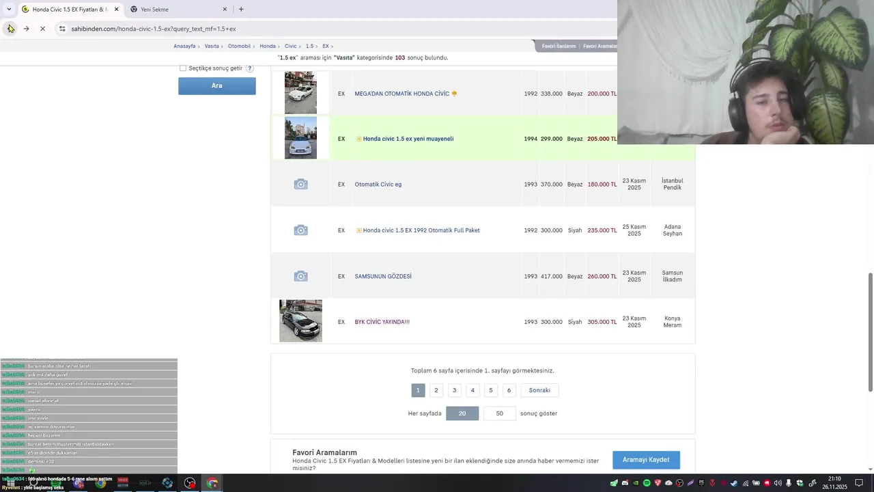Viewport: 874px width, 492px height.
Task: Switch to the Yeni Sekme browser tab
Action: click(171, 10)
